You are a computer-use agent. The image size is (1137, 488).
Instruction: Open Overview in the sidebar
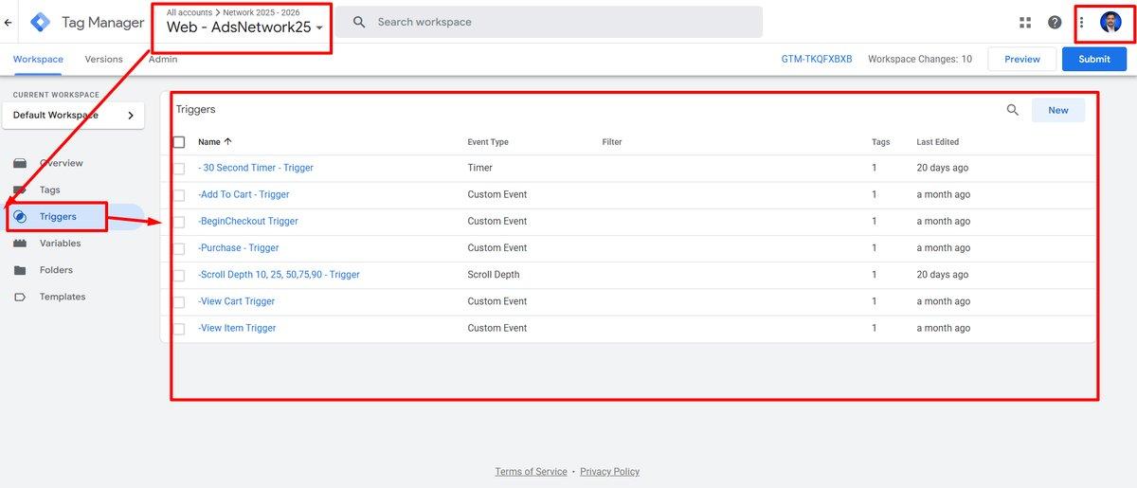pyautogui.click(x=61, y=163)
